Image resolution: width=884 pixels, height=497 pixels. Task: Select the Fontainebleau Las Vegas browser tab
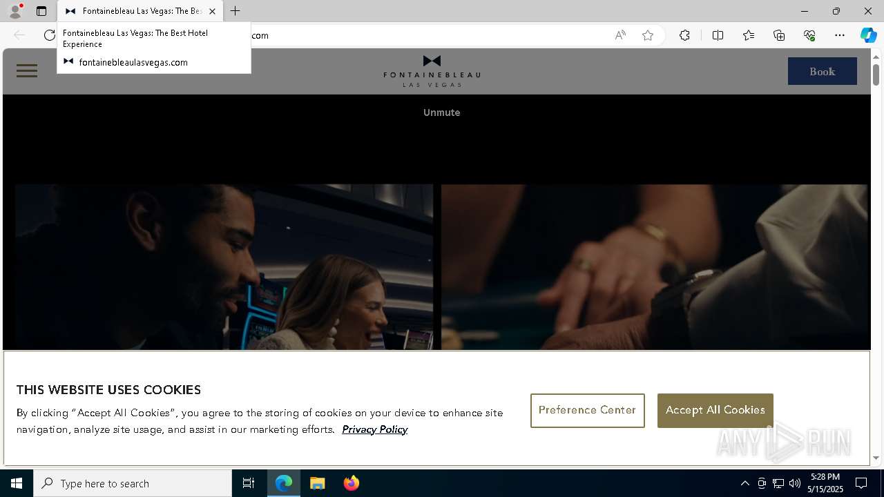click(140, 11)
